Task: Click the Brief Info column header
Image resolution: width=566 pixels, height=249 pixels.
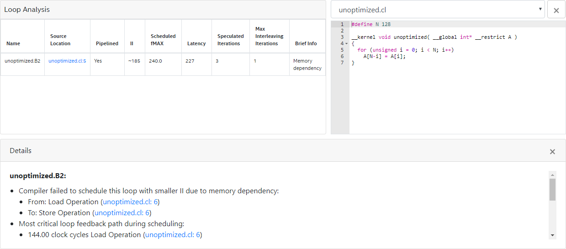Action: (x=306, y=43)
